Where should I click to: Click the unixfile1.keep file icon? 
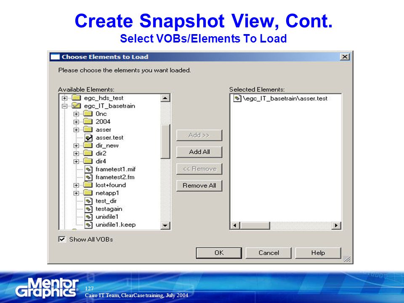click(88, 225)
